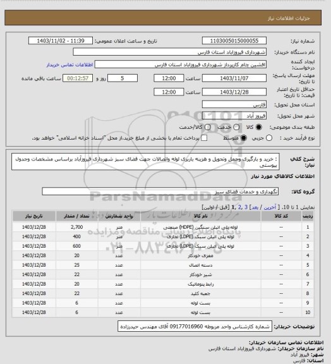This screenshot has height=364, width=331.
Task: Click the نام دستگاه خریدار field
Action: (169, 52)
